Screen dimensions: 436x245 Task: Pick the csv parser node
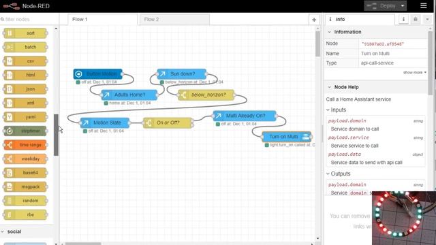point(25,61)
